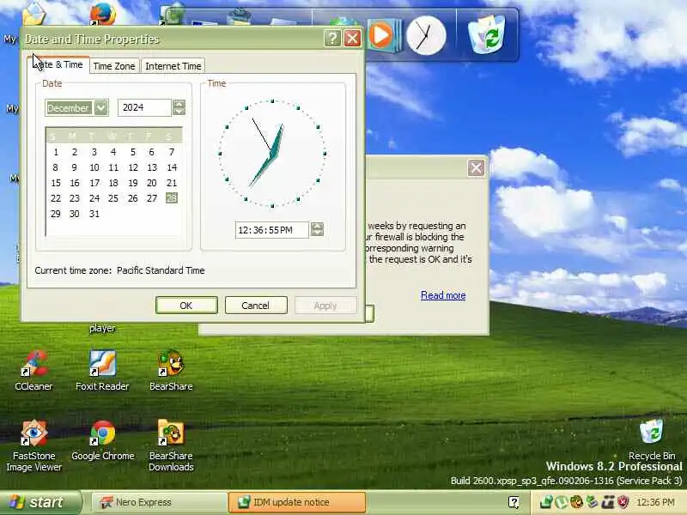Select December 1 in the calendar
This screenshot has height=515, width=687.
[x=56, y=152]
